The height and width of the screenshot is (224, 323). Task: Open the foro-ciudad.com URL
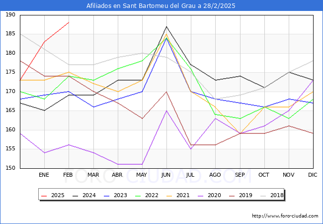pyautogui.click(x=285, y=216)
